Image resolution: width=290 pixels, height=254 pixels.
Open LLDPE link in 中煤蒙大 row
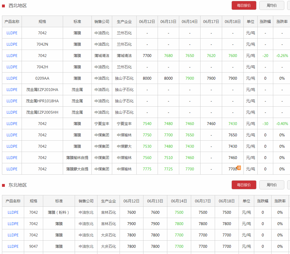click(x=12, y=146)
